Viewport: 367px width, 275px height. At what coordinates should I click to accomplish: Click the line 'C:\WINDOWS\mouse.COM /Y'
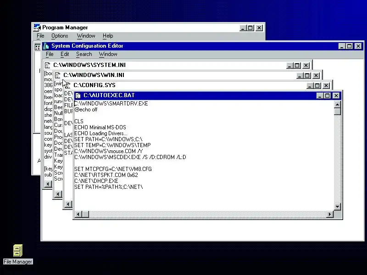(109, 151)
